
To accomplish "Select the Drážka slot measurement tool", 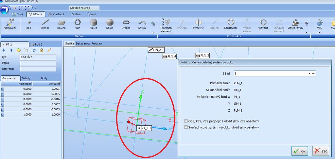I will (x=126, y=24).
